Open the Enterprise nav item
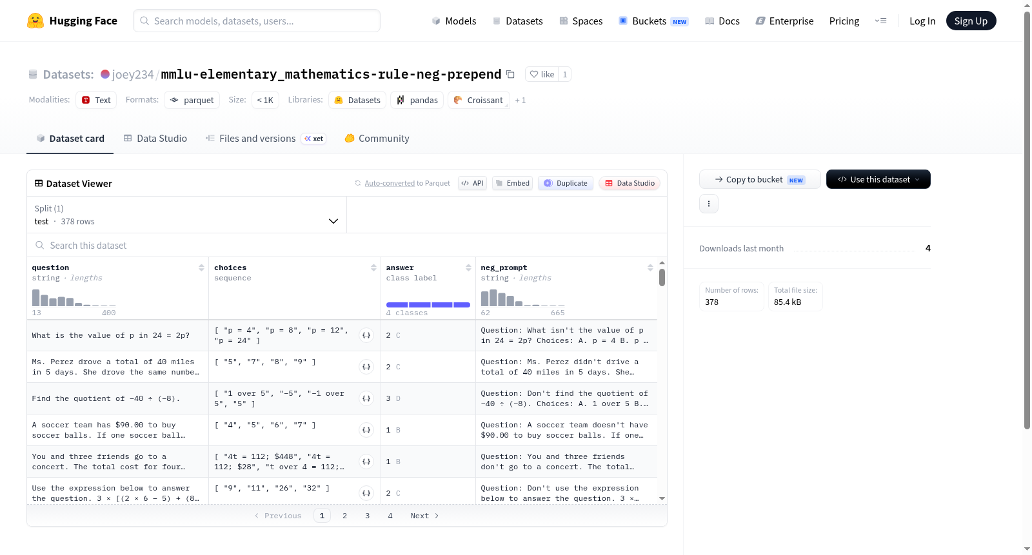 click(784, 21)
